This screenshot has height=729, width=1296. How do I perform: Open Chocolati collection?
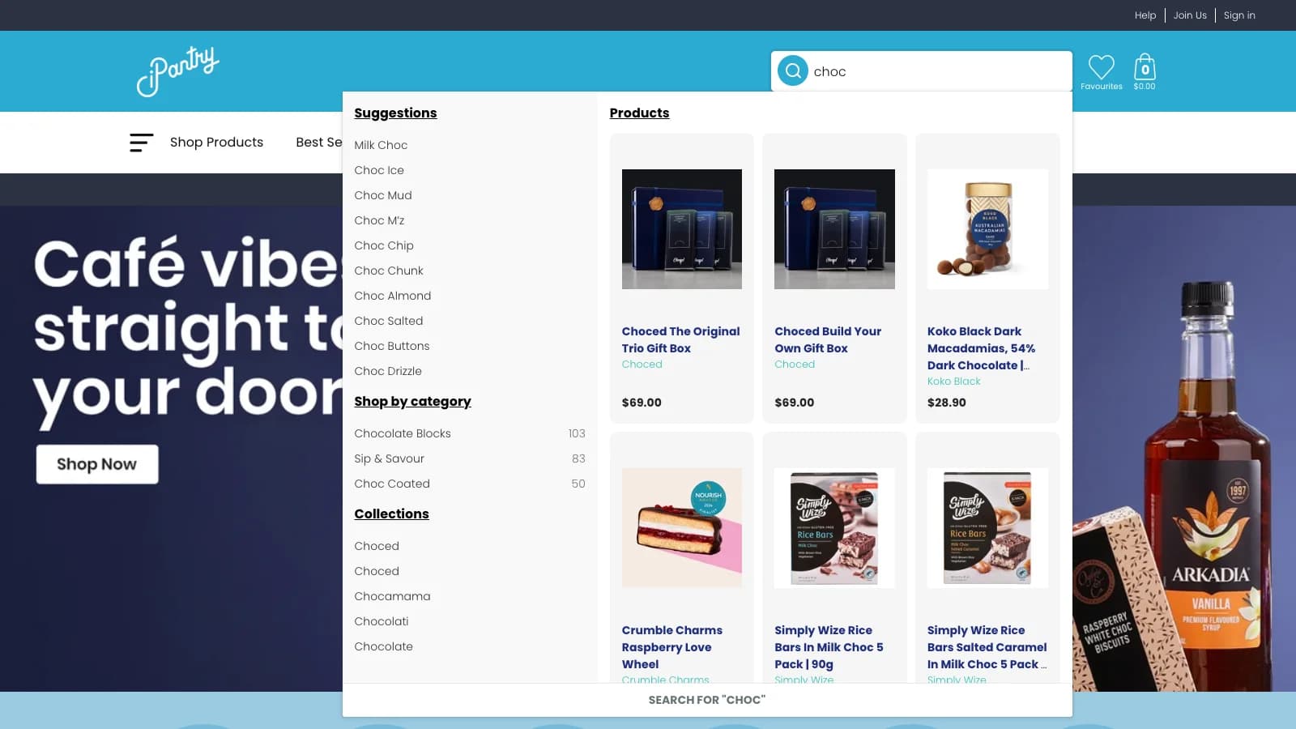coord(382,621)
